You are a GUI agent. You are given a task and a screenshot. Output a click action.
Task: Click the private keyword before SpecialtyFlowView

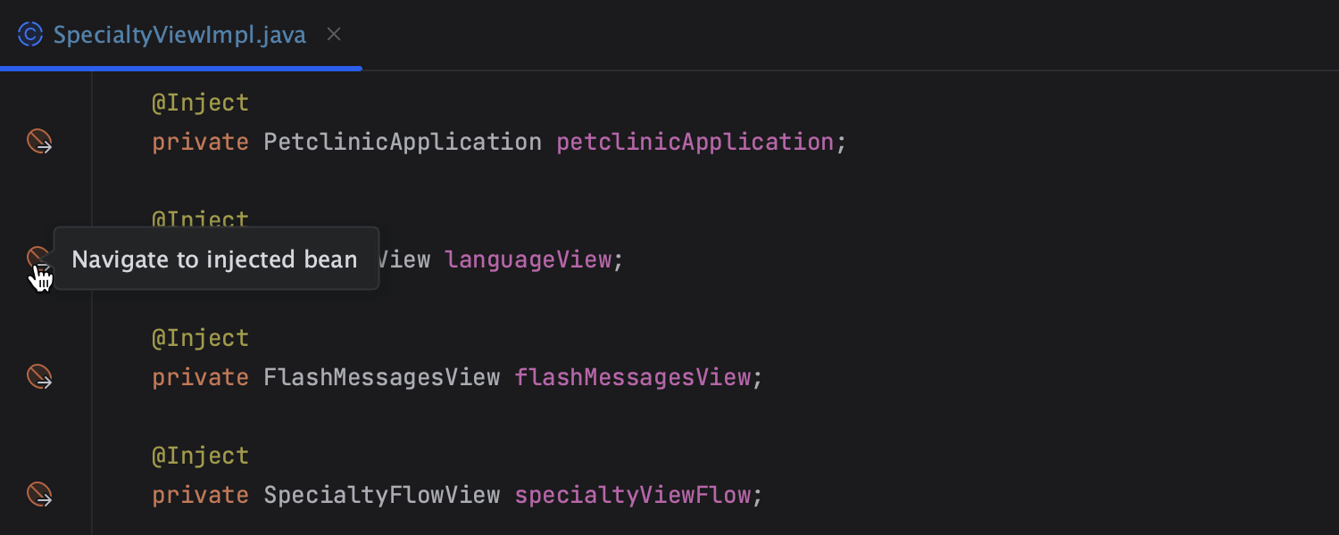(200, 495)
